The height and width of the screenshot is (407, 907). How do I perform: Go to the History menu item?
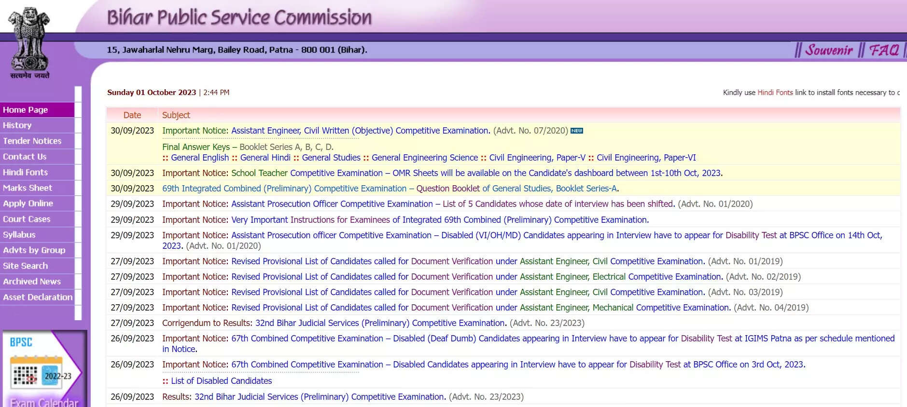(x=38, y=125)
